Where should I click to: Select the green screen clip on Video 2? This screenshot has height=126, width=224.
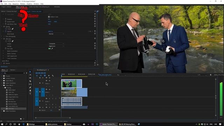coord(71,83)
